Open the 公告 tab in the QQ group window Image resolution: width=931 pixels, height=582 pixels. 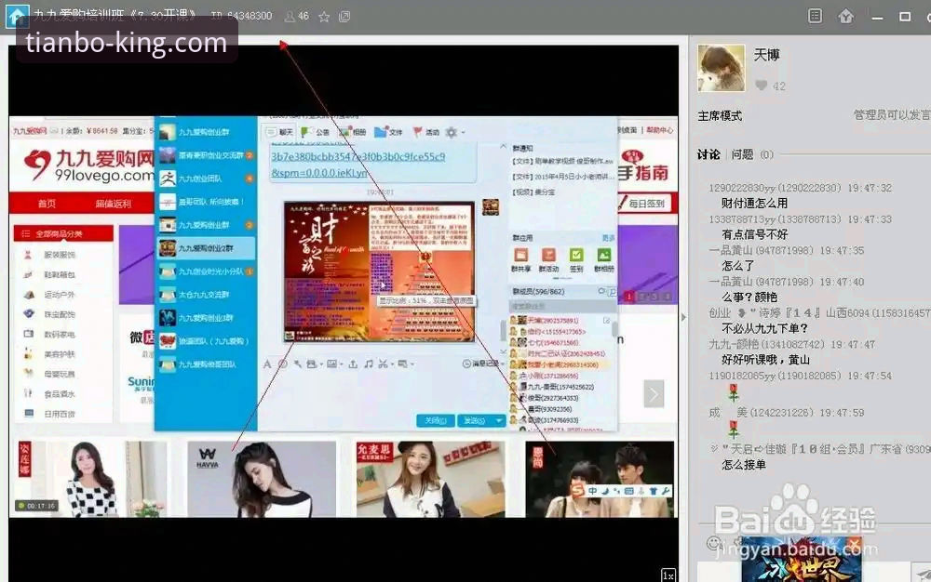316,132
